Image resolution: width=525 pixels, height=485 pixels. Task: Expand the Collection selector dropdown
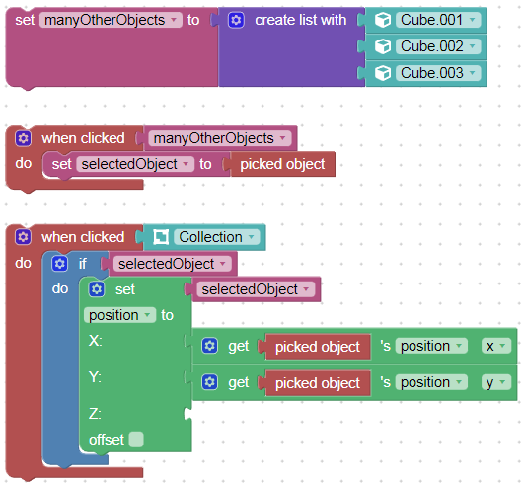point(217,237)
